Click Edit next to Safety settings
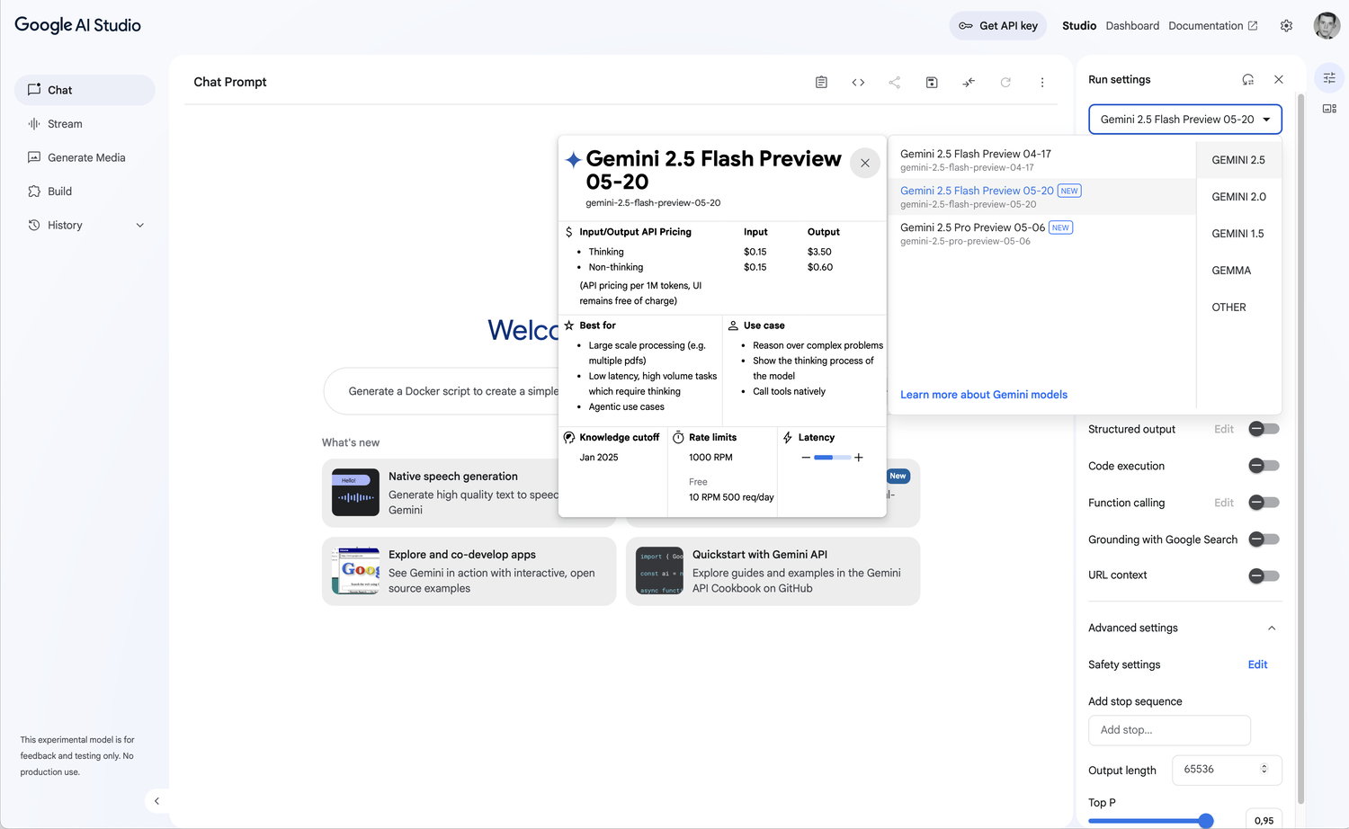Viewport: 1349px width, 829px height. pos(1257,664)
